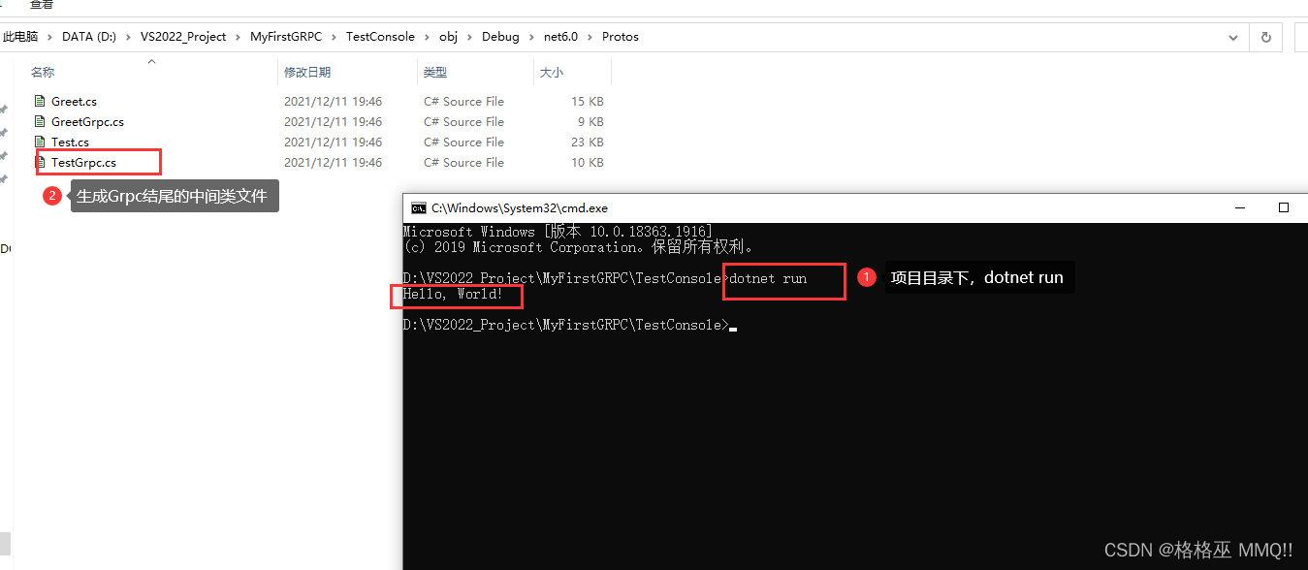Image resolution: width=1308 pixels, height=570 pixels.
Task: Expand the chevron after DATA (D:)
Action: click(129, 37)
